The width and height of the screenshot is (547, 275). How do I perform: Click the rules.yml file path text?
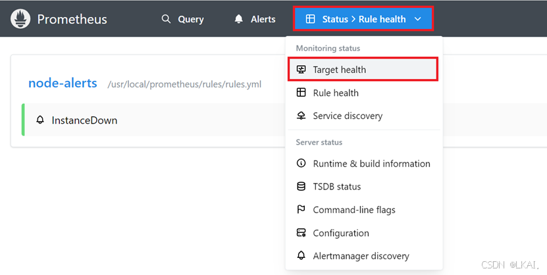(x=184, y=84)
